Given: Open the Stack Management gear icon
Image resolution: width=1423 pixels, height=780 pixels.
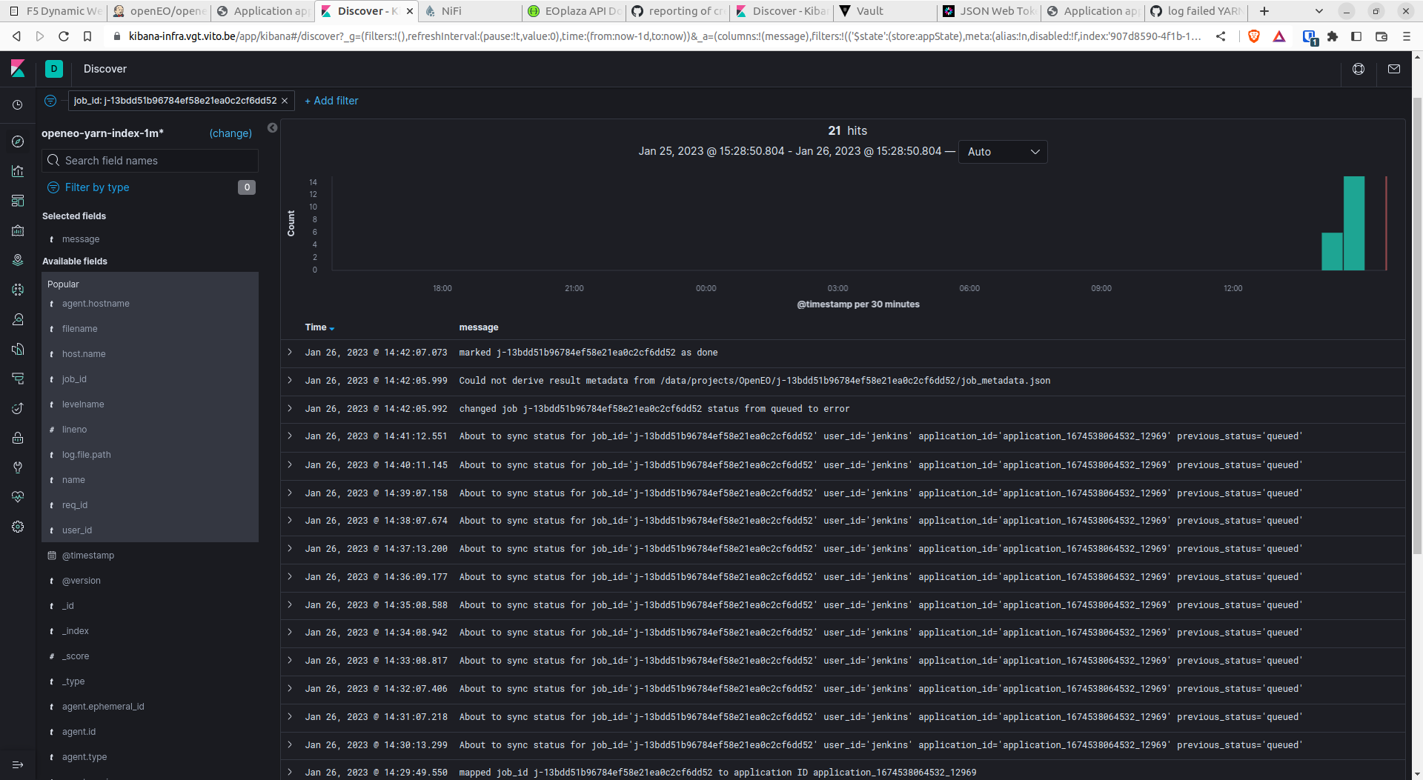Looking at the screenshot, I should pyautogui.click(x=18, y=527).
